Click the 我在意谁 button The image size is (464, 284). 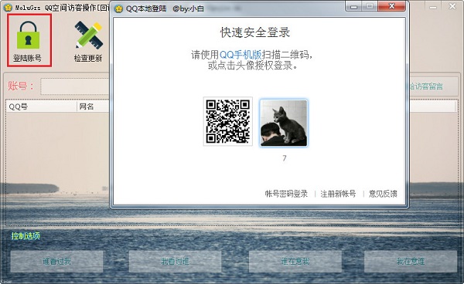tap(411, 262)
